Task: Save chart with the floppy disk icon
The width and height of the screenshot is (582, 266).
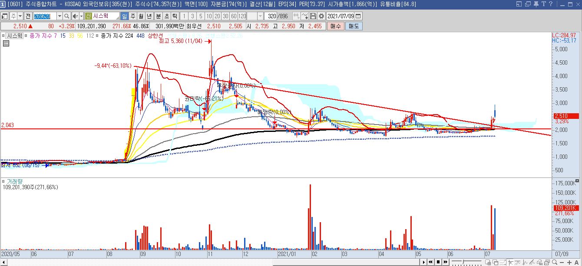Action: pos(313,16)
